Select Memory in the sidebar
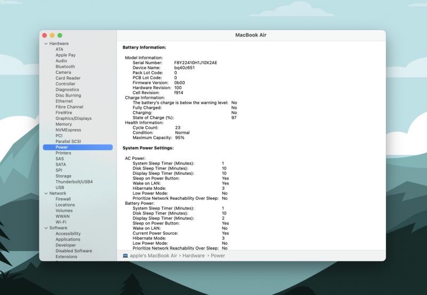The image size is (427, 295). 64,124
